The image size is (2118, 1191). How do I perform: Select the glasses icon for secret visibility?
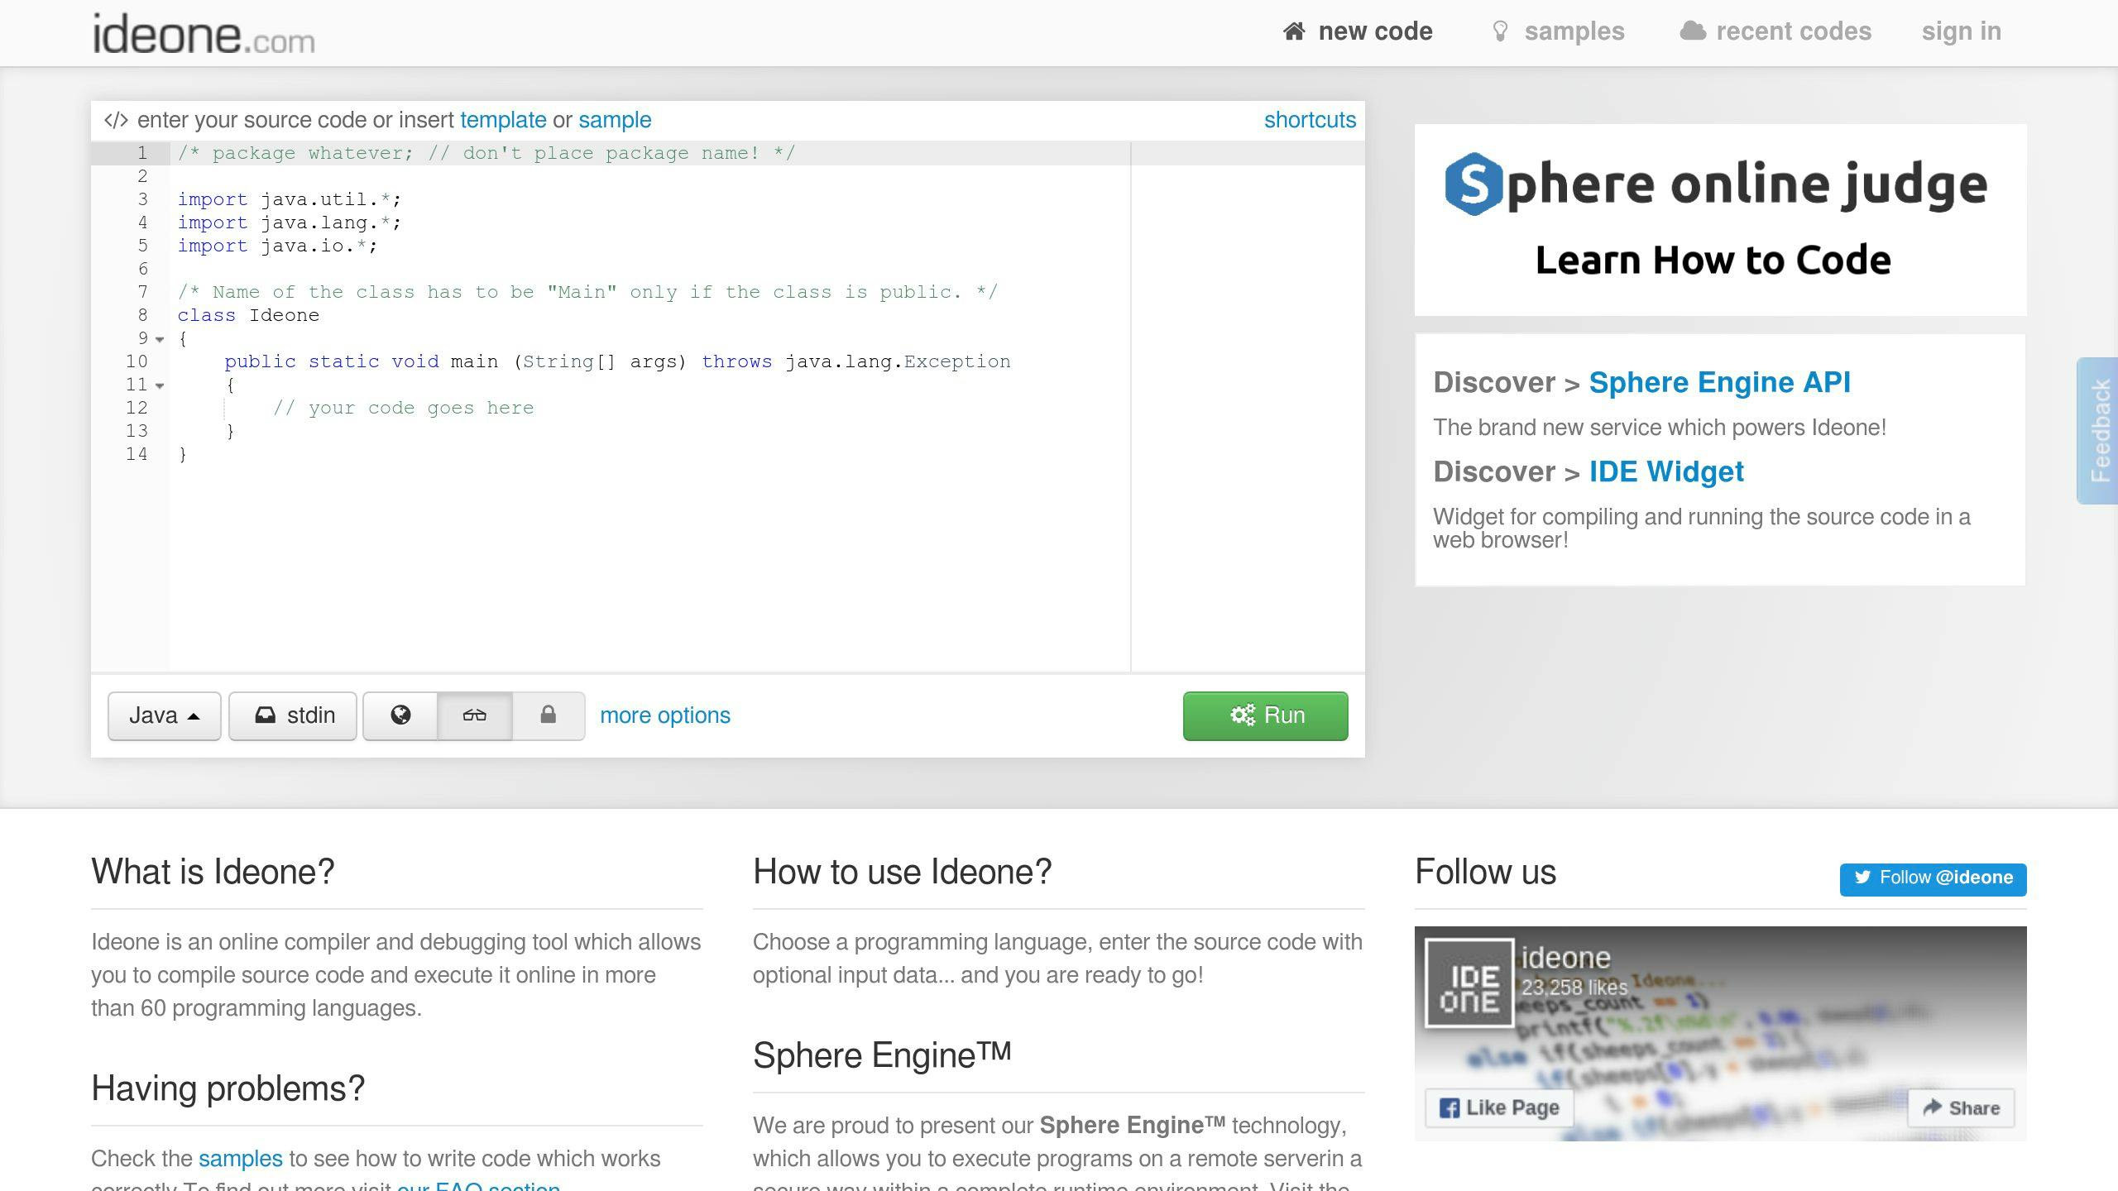click(x=472, y=715)
